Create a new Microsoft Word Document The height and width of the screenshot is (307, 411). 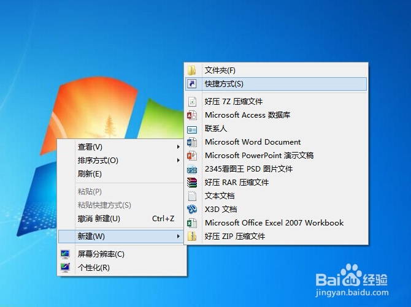(x=276, y=142)
